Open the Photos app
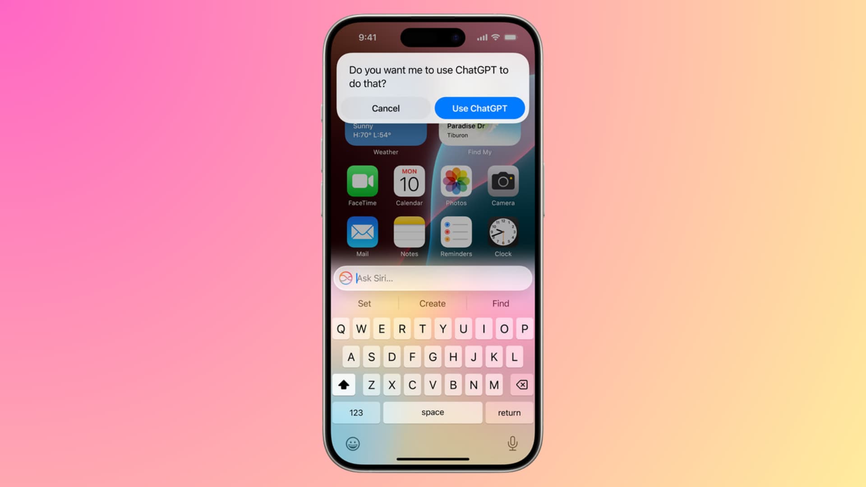The height and width of the screenshot is (487, 866). (455, 181)
